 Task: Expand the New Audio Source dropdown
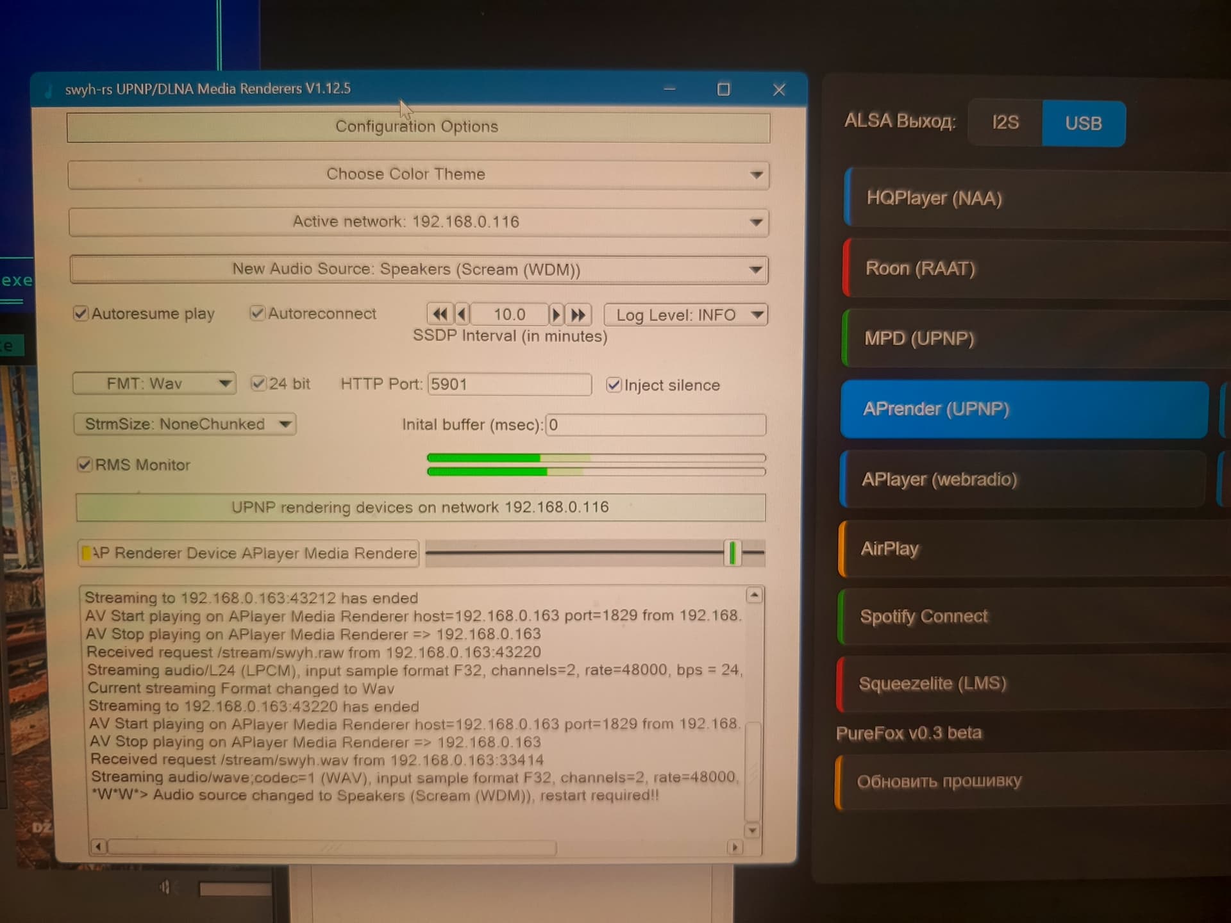tap(419, 269)
